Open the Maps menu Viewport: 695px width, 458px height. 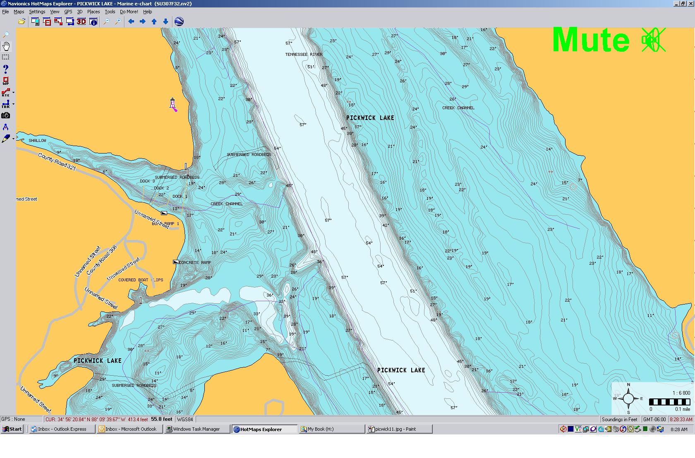(19, 12)
